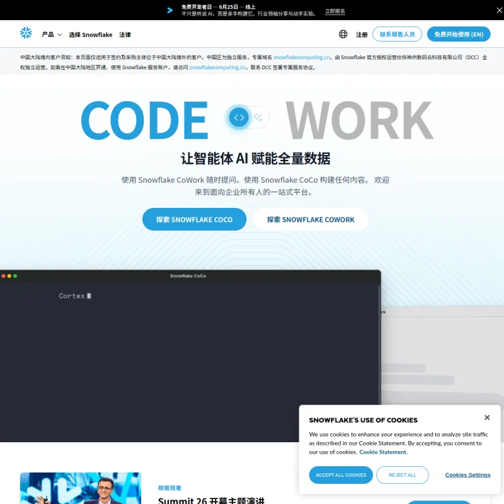Open second snowflakecomputing.cn link
504x504 pixels.
[217, 67]
